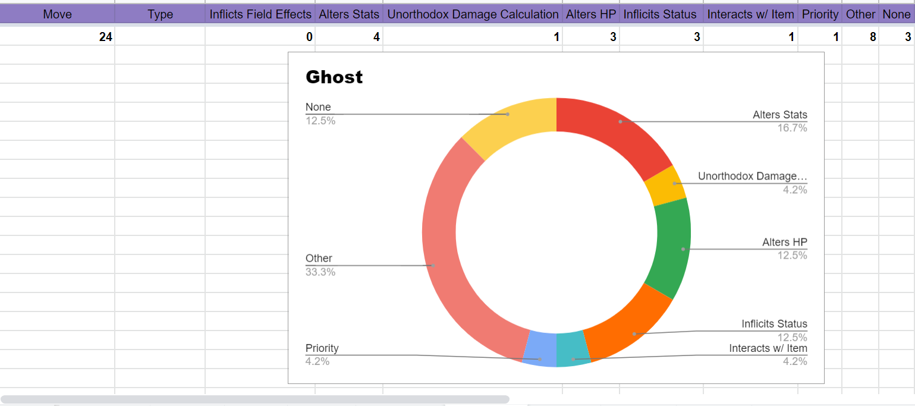Screen dimensions: 915x406
Task: Click the Priority chart label
Action: [x=322, y=348]
